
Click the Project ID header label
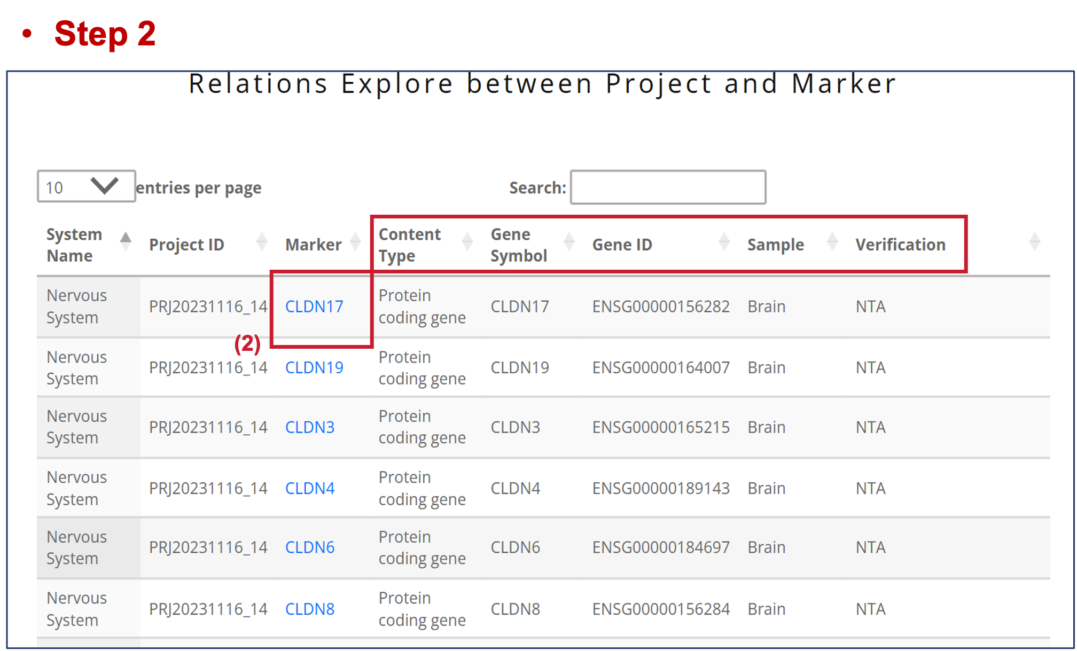pos(186,245)
